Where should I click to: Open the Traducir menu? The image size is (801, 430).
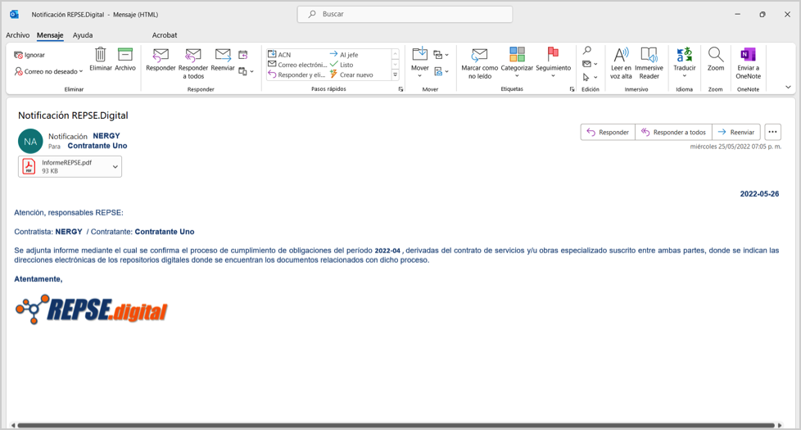tap(685, 62)
